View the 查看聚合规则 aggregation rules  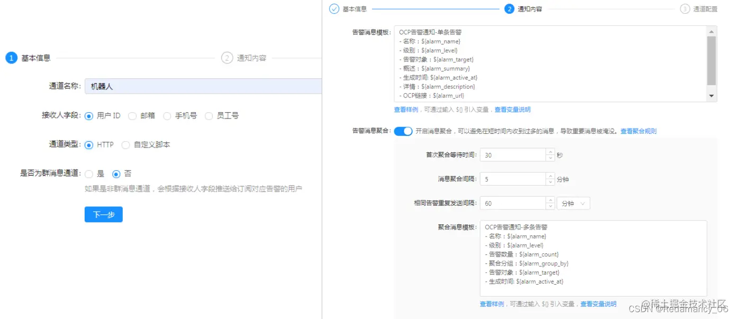coord(639,131)
